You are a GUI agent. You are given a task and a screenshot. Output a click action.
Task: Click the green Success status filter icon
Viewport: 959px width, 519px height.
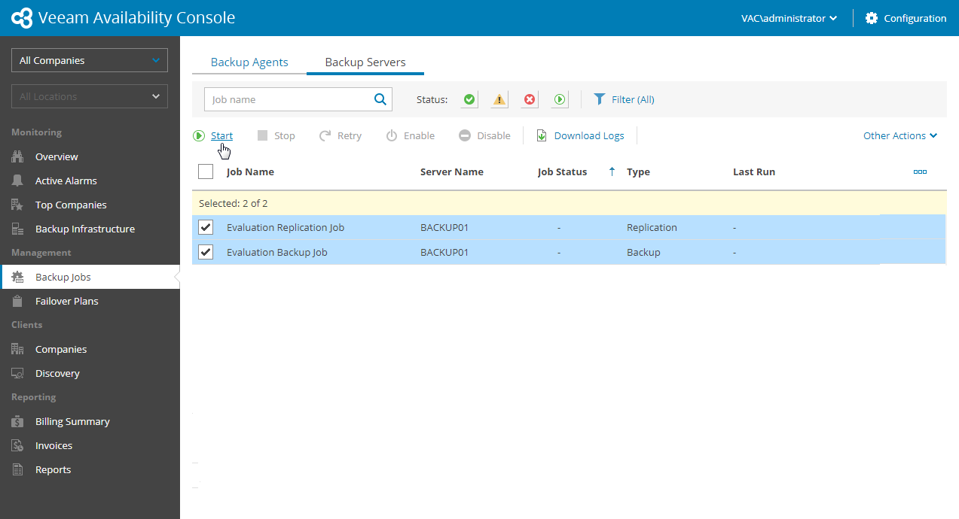pyautogui.click(x=469, y=99)
